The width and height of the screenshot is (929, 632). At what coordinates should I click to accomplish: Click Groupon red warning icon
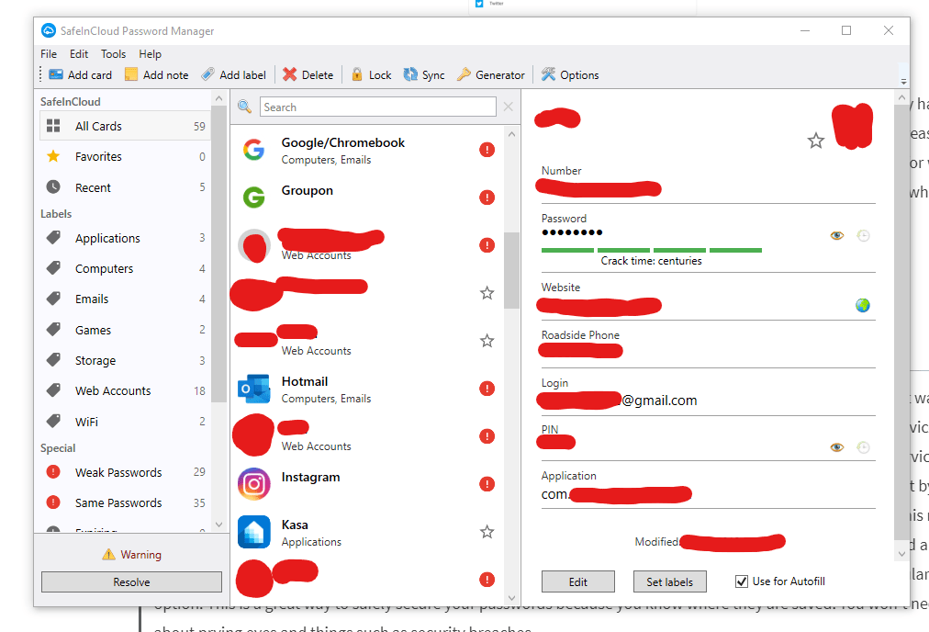coord(487,197)
